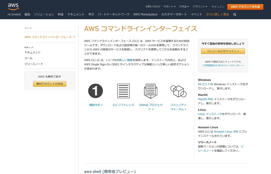This screenshot has width=271, height=174.
Task: Expand the 日本語 language dropdown
Action: [184, 7]
